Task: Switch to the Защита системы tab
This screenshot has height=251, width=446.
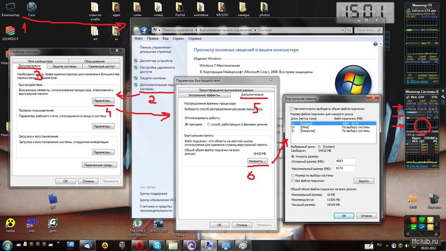Action: click(64, 66)
